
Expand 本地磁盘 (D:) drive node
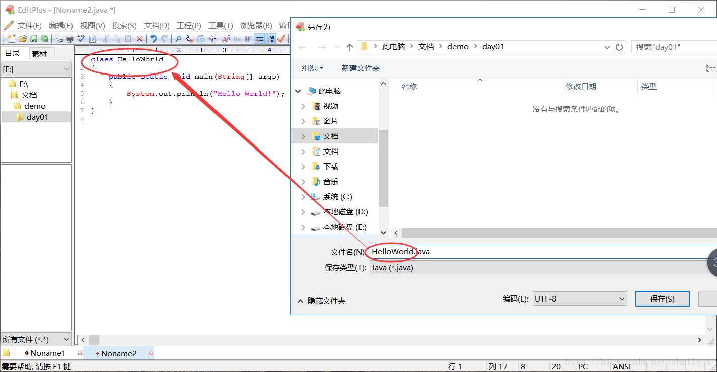pos(303,212)
